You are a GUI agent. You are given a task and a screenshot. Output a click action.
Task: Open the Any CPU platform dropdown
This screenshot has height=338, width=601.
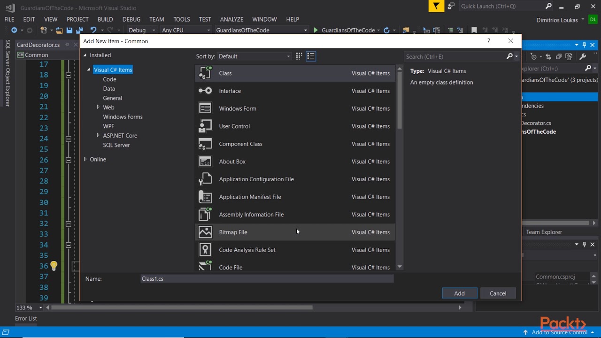[x=186, y=30]
